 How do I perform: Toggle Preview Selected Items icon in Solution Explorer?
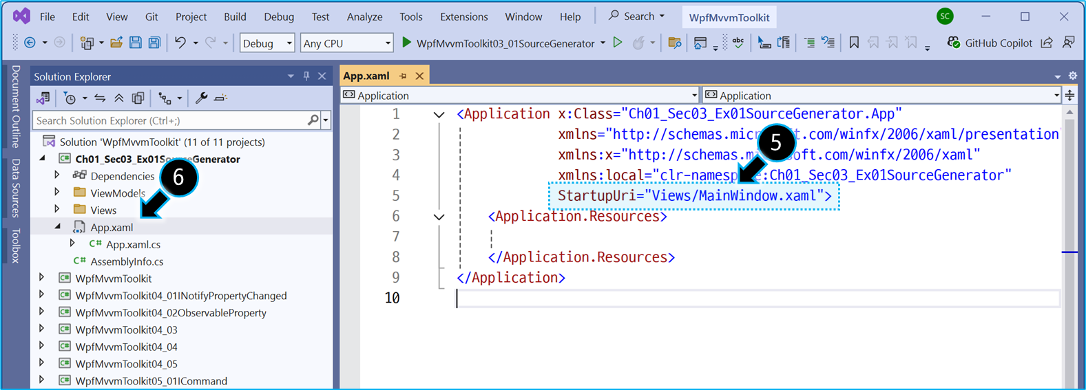[220, 98]
